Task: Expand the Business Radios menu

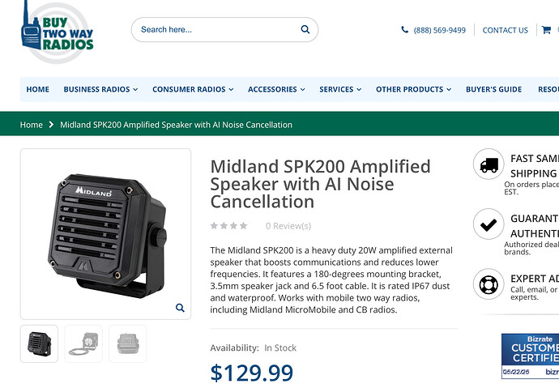Action: click(100, 89)
